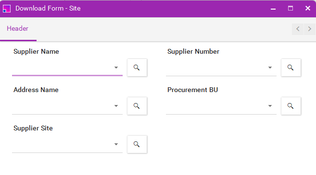Expand the Supplier Site dropdown arrow
Screen dimensions: 316x175
(116, 144)
